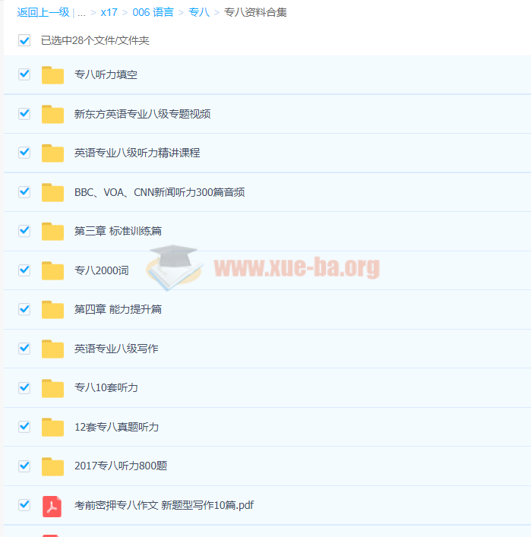Uncheck checkbox for BBC、VOA、CNN新闻听力300篇音频

24,192
